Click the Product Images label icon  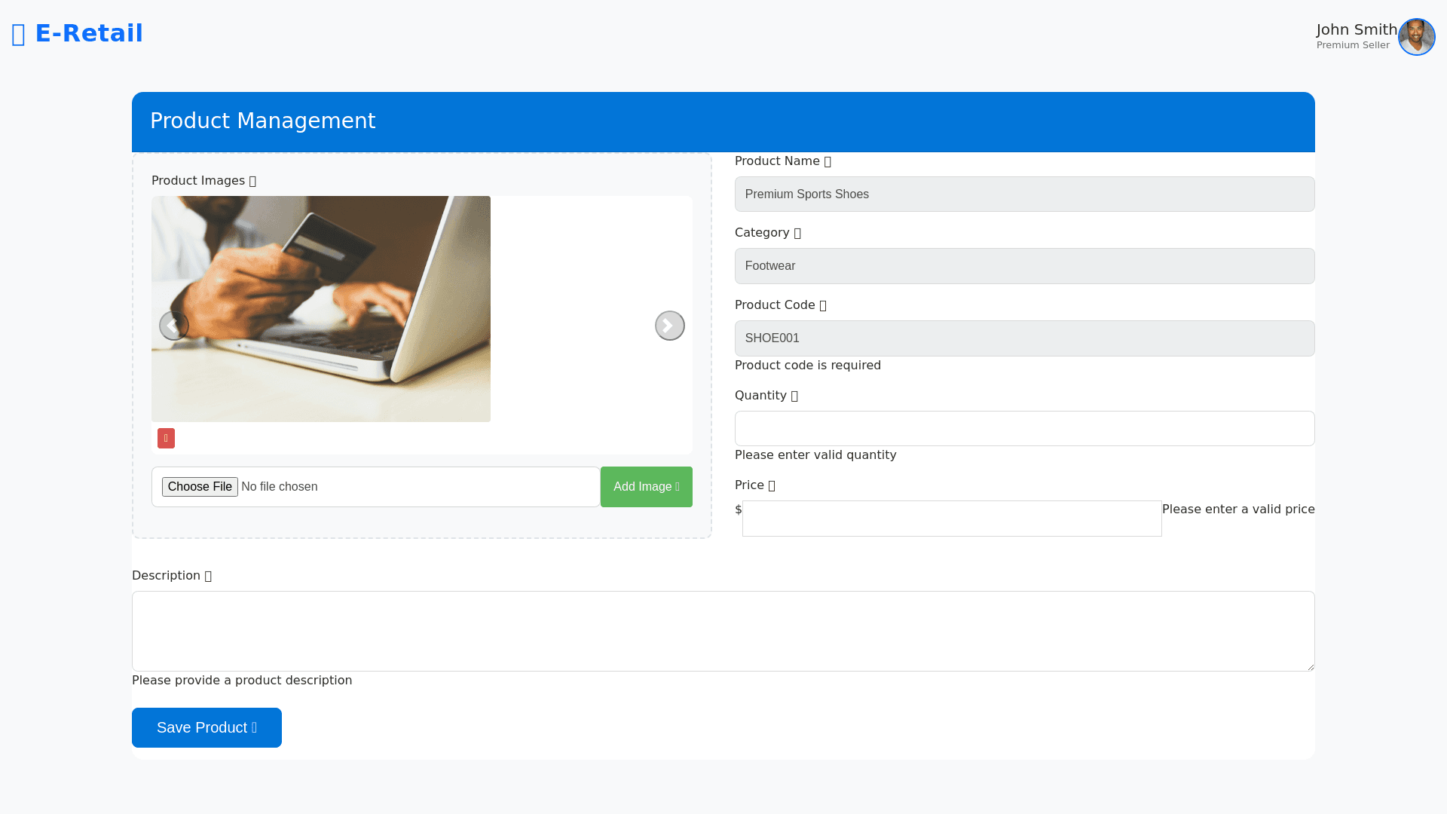click(x=253, y=181)
